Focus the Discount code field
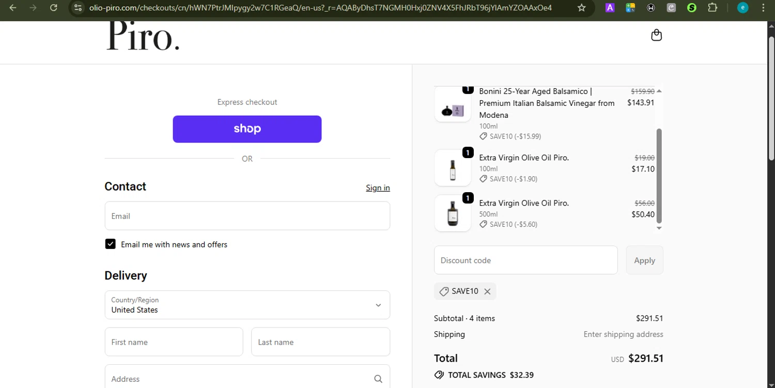The height and width of the screenshot is (388, 775). tap(525, 260)
